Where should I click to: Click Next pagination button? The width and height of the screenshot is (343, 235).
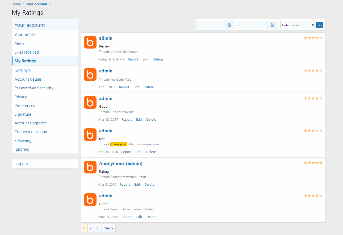tap(109, 228)
